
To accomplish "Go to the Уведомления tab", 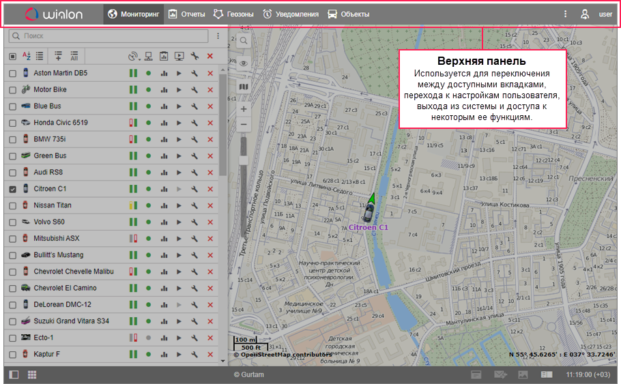I will (291, 14).
